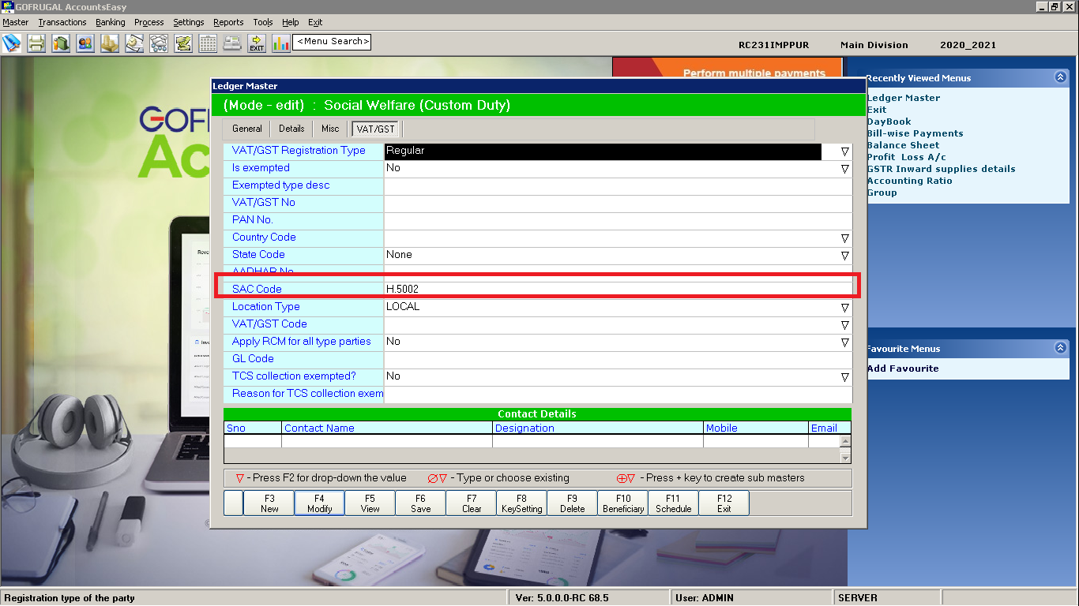1079x606 pixels.
Task: Open the bar chart toolbar icon
Action: click(281, 43)
